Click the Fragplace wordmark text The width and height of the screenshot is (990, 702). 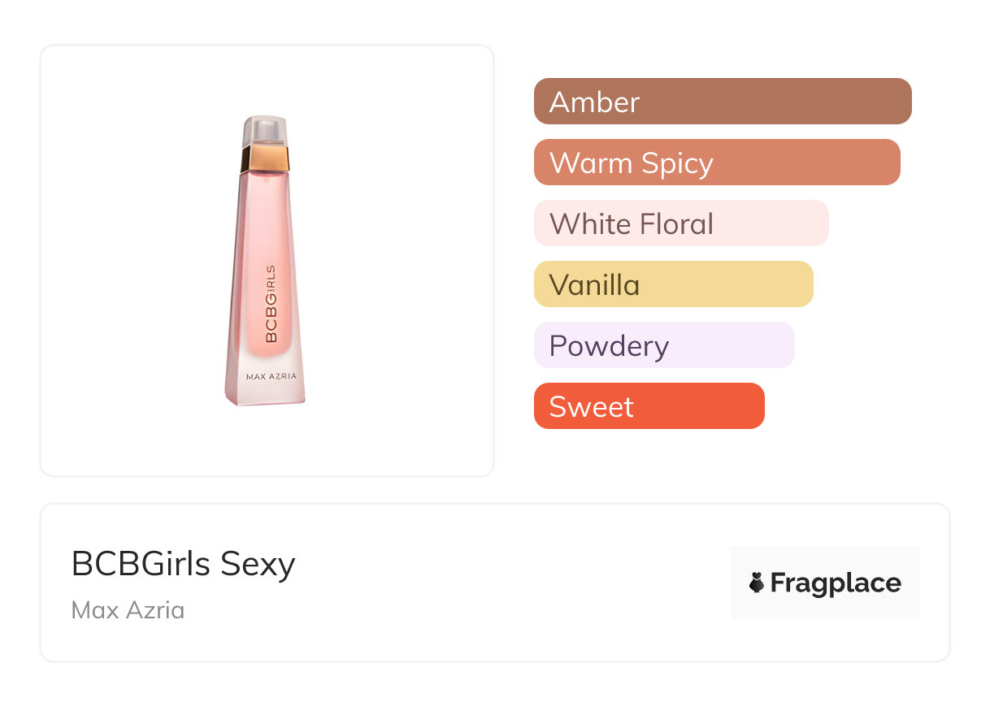pos(836,583)
